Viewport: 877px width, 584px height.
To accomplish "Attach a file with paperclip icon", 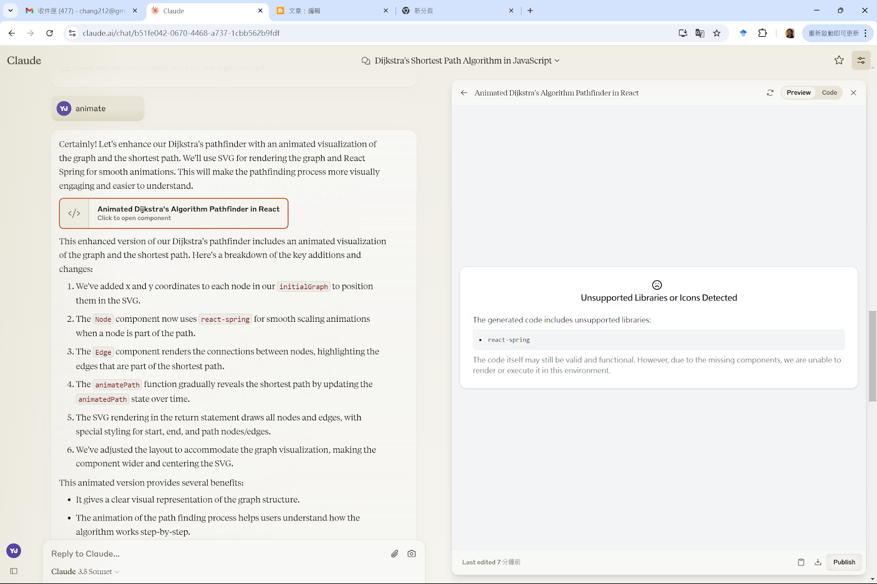I will pyautogui.click(x=395, y=554).
